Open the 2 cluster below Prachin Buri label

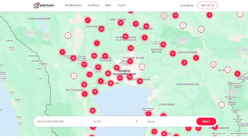196,58
